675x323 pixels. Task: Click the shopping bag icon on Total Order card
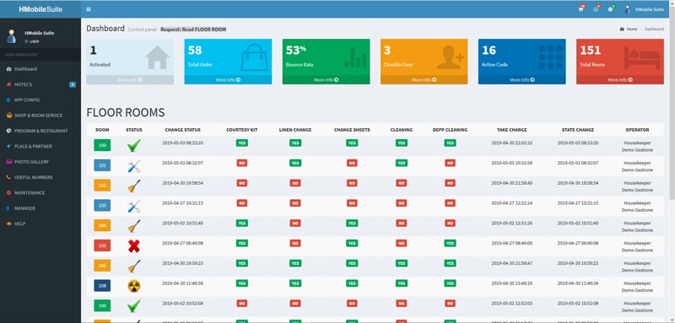point(254,57)
